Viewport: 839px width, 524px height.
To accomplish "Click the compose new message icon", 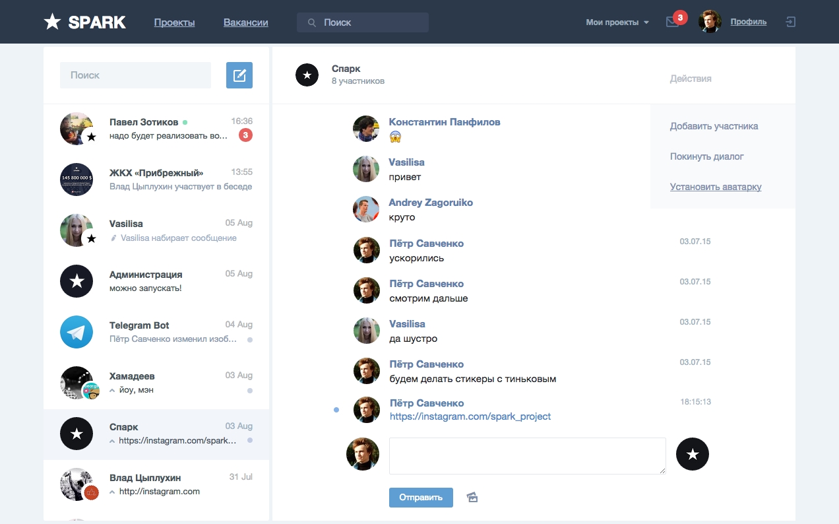I will click(x=239, y=75).
